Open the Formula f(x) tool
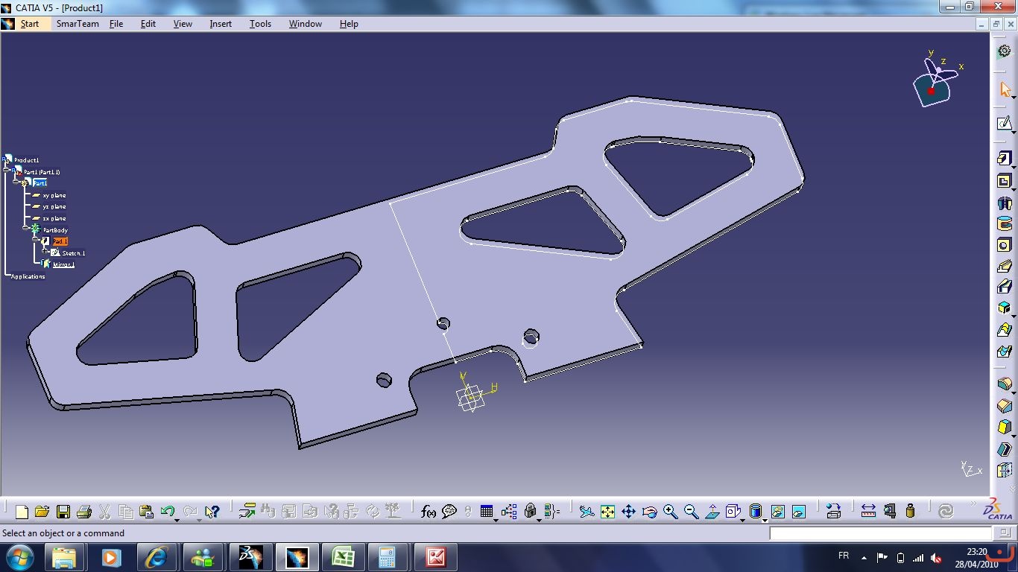Viewport: 1018px width, 572px height. 429,512
